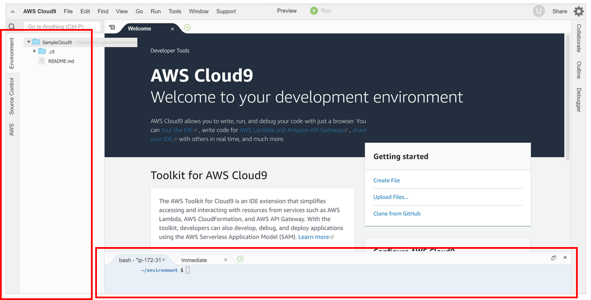Open the Run menu
Image resolution: width=591 pixels, height=300 pixels.
click(155, 11)
